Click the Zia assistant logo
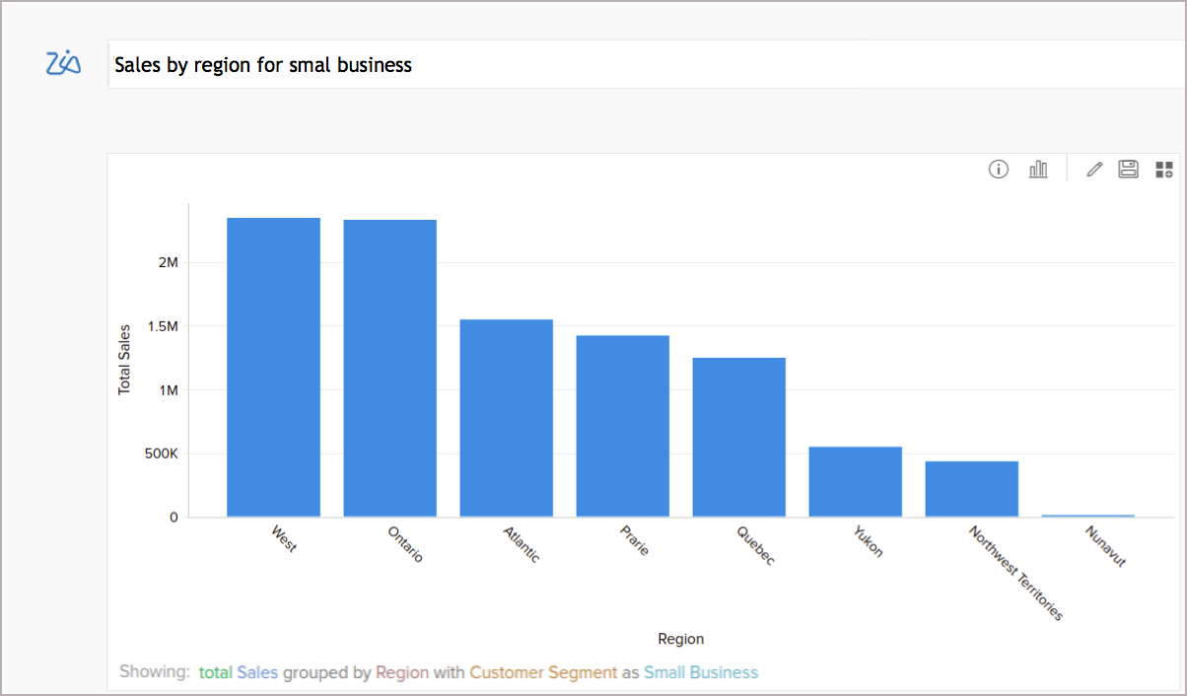Screen dimensions: 1187x696 tap(62, 63)
